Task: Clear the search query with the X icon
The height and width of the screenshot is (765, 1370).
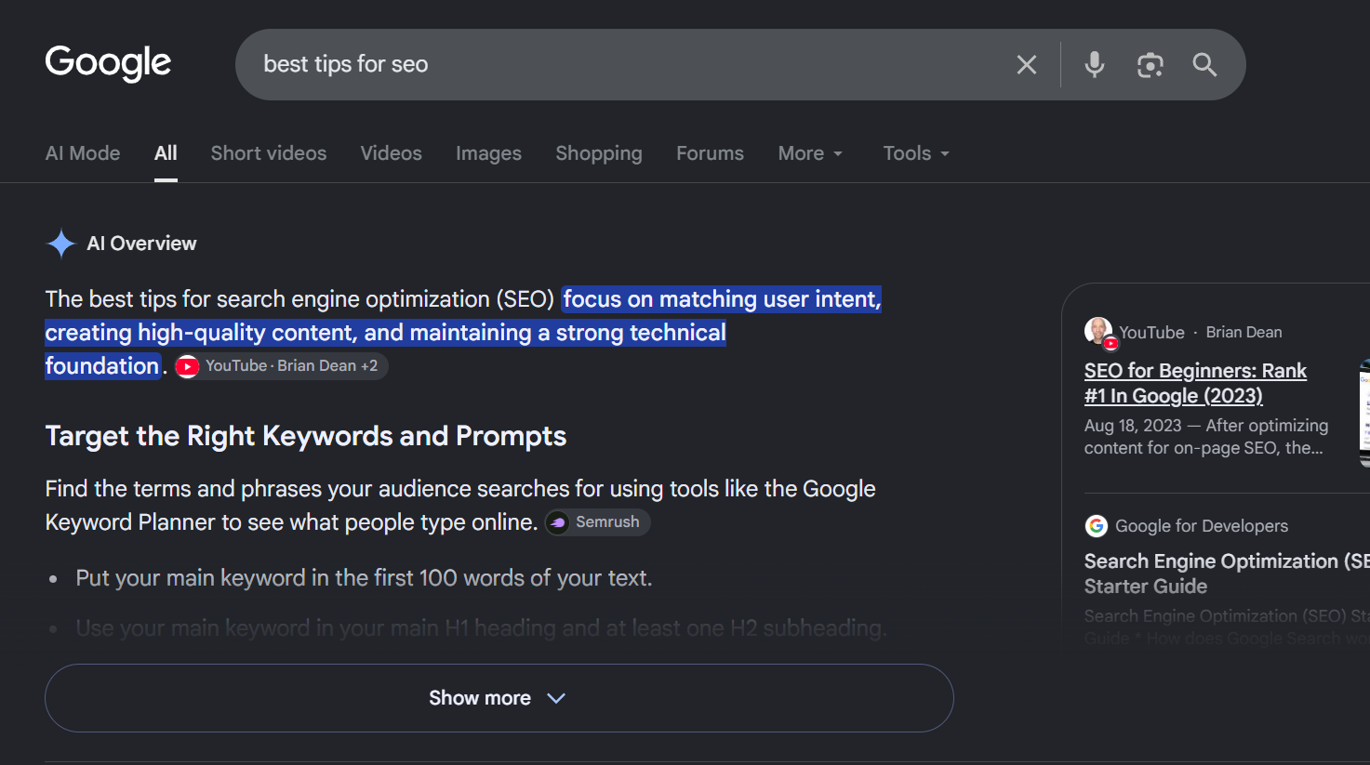Action: click(x=1027, y=64)
